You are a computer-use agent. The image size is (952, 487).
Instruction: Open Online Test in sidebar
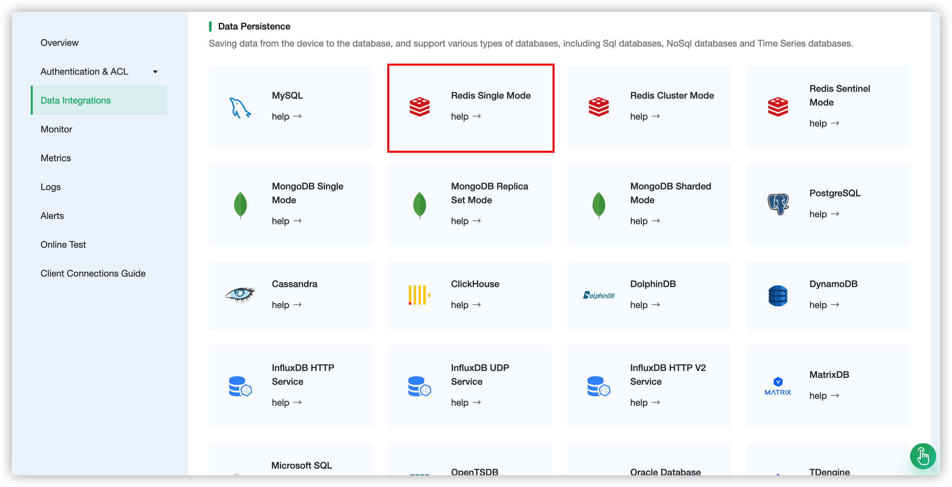pos(63,244)
